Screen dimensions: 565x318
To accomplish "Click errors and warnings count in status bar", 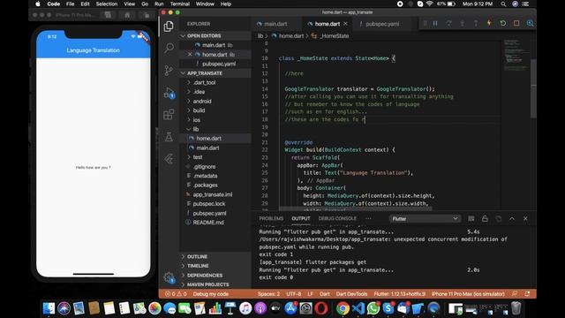I will tap(176, 294).
